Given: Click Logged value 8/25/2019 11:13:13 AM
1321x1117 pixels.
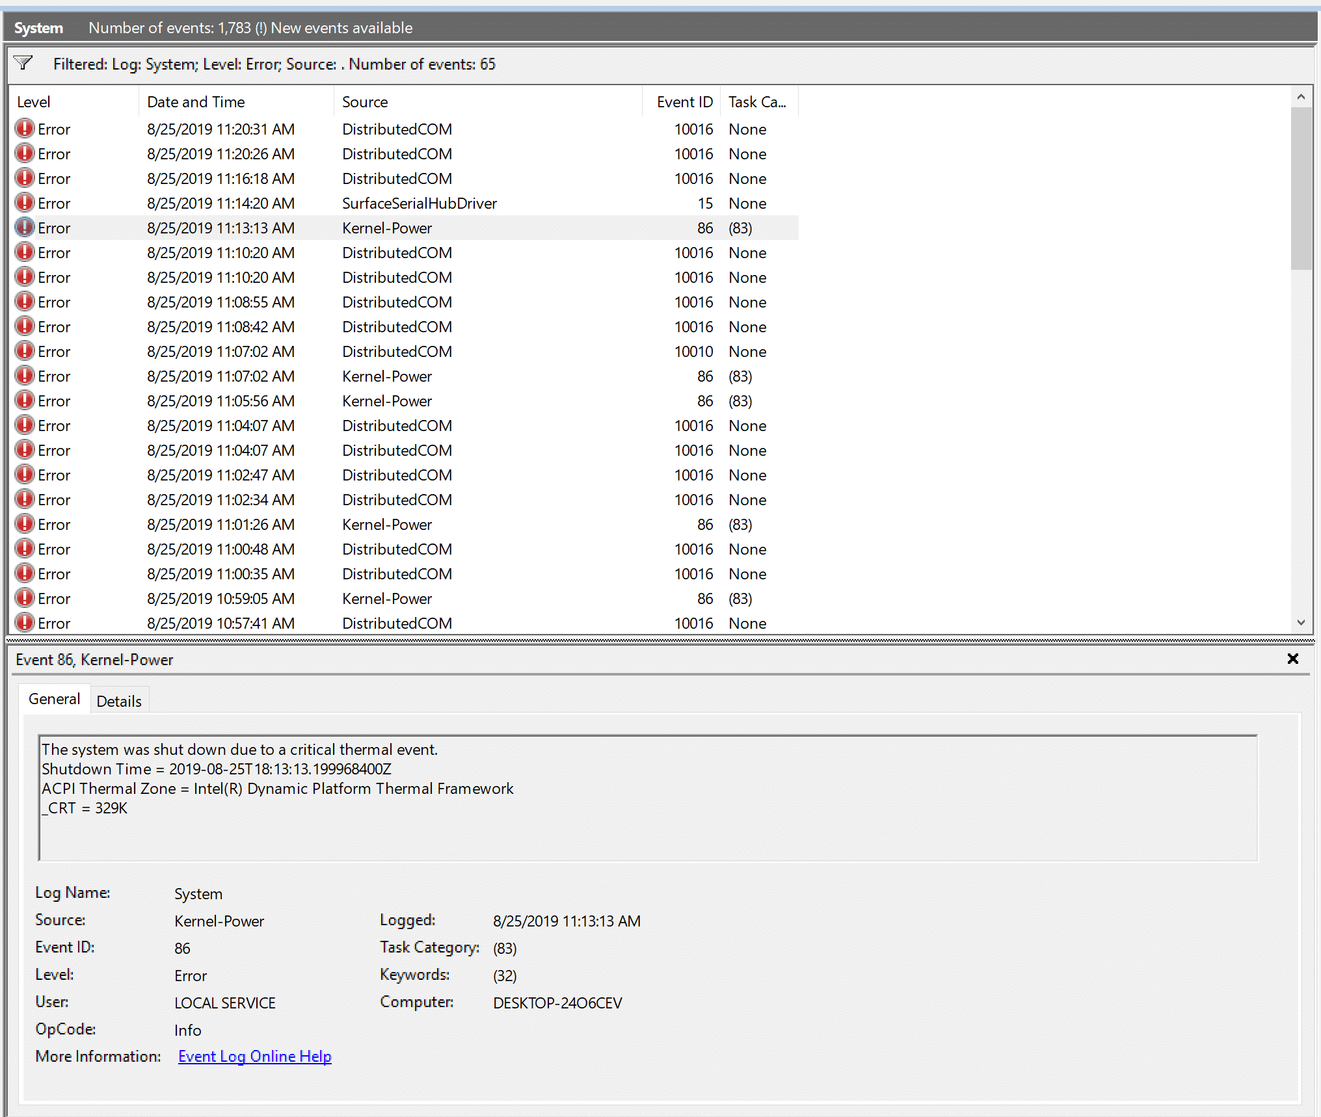Looking at the screenshot, I should (567, 921).
